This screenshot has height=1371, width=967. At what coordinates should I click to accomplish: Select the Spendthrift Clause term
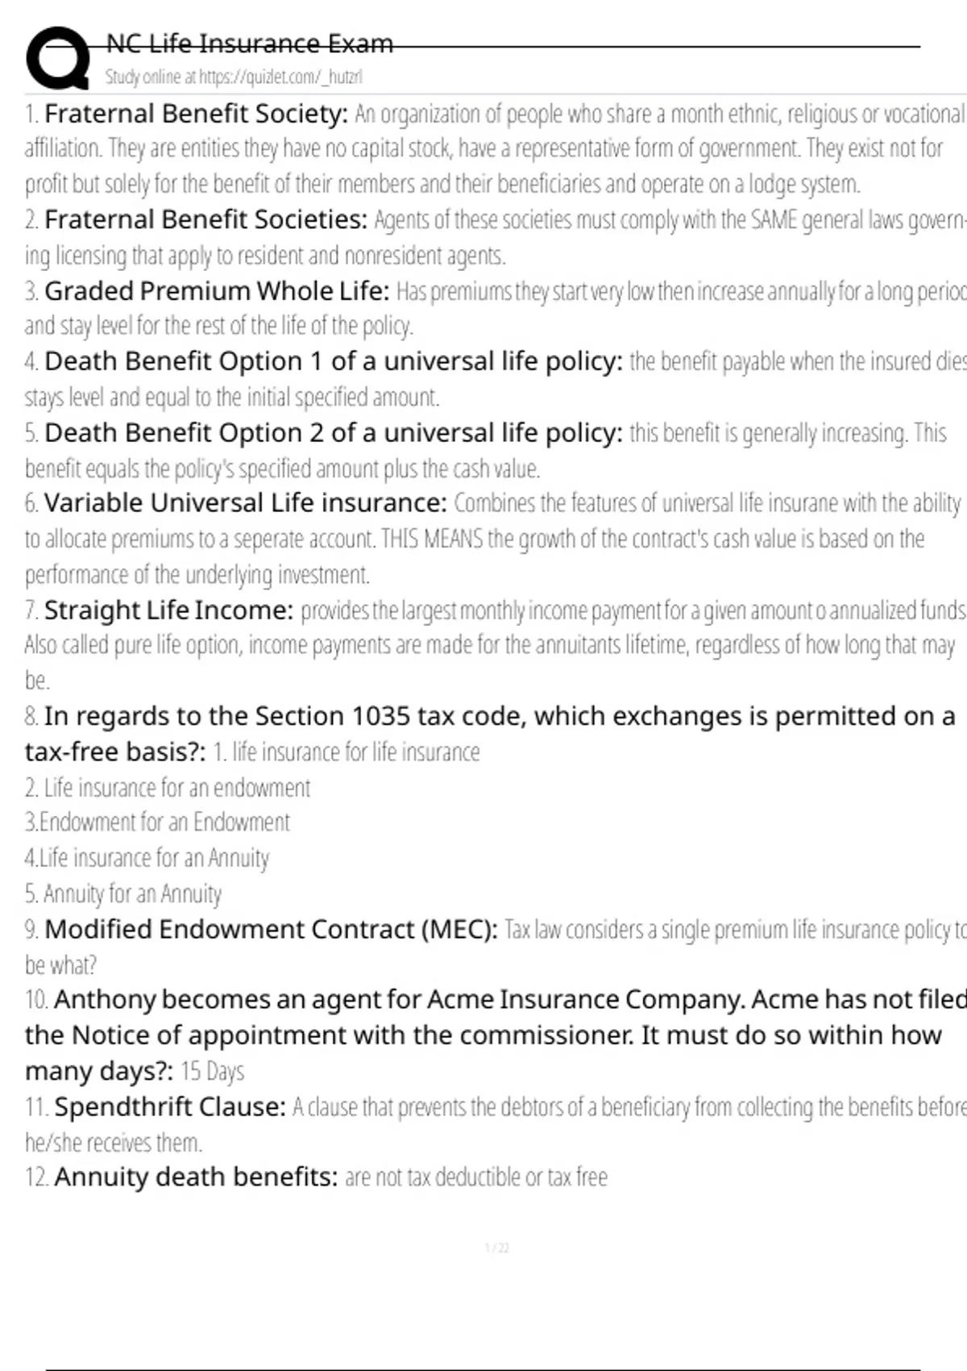(169, 1106)
